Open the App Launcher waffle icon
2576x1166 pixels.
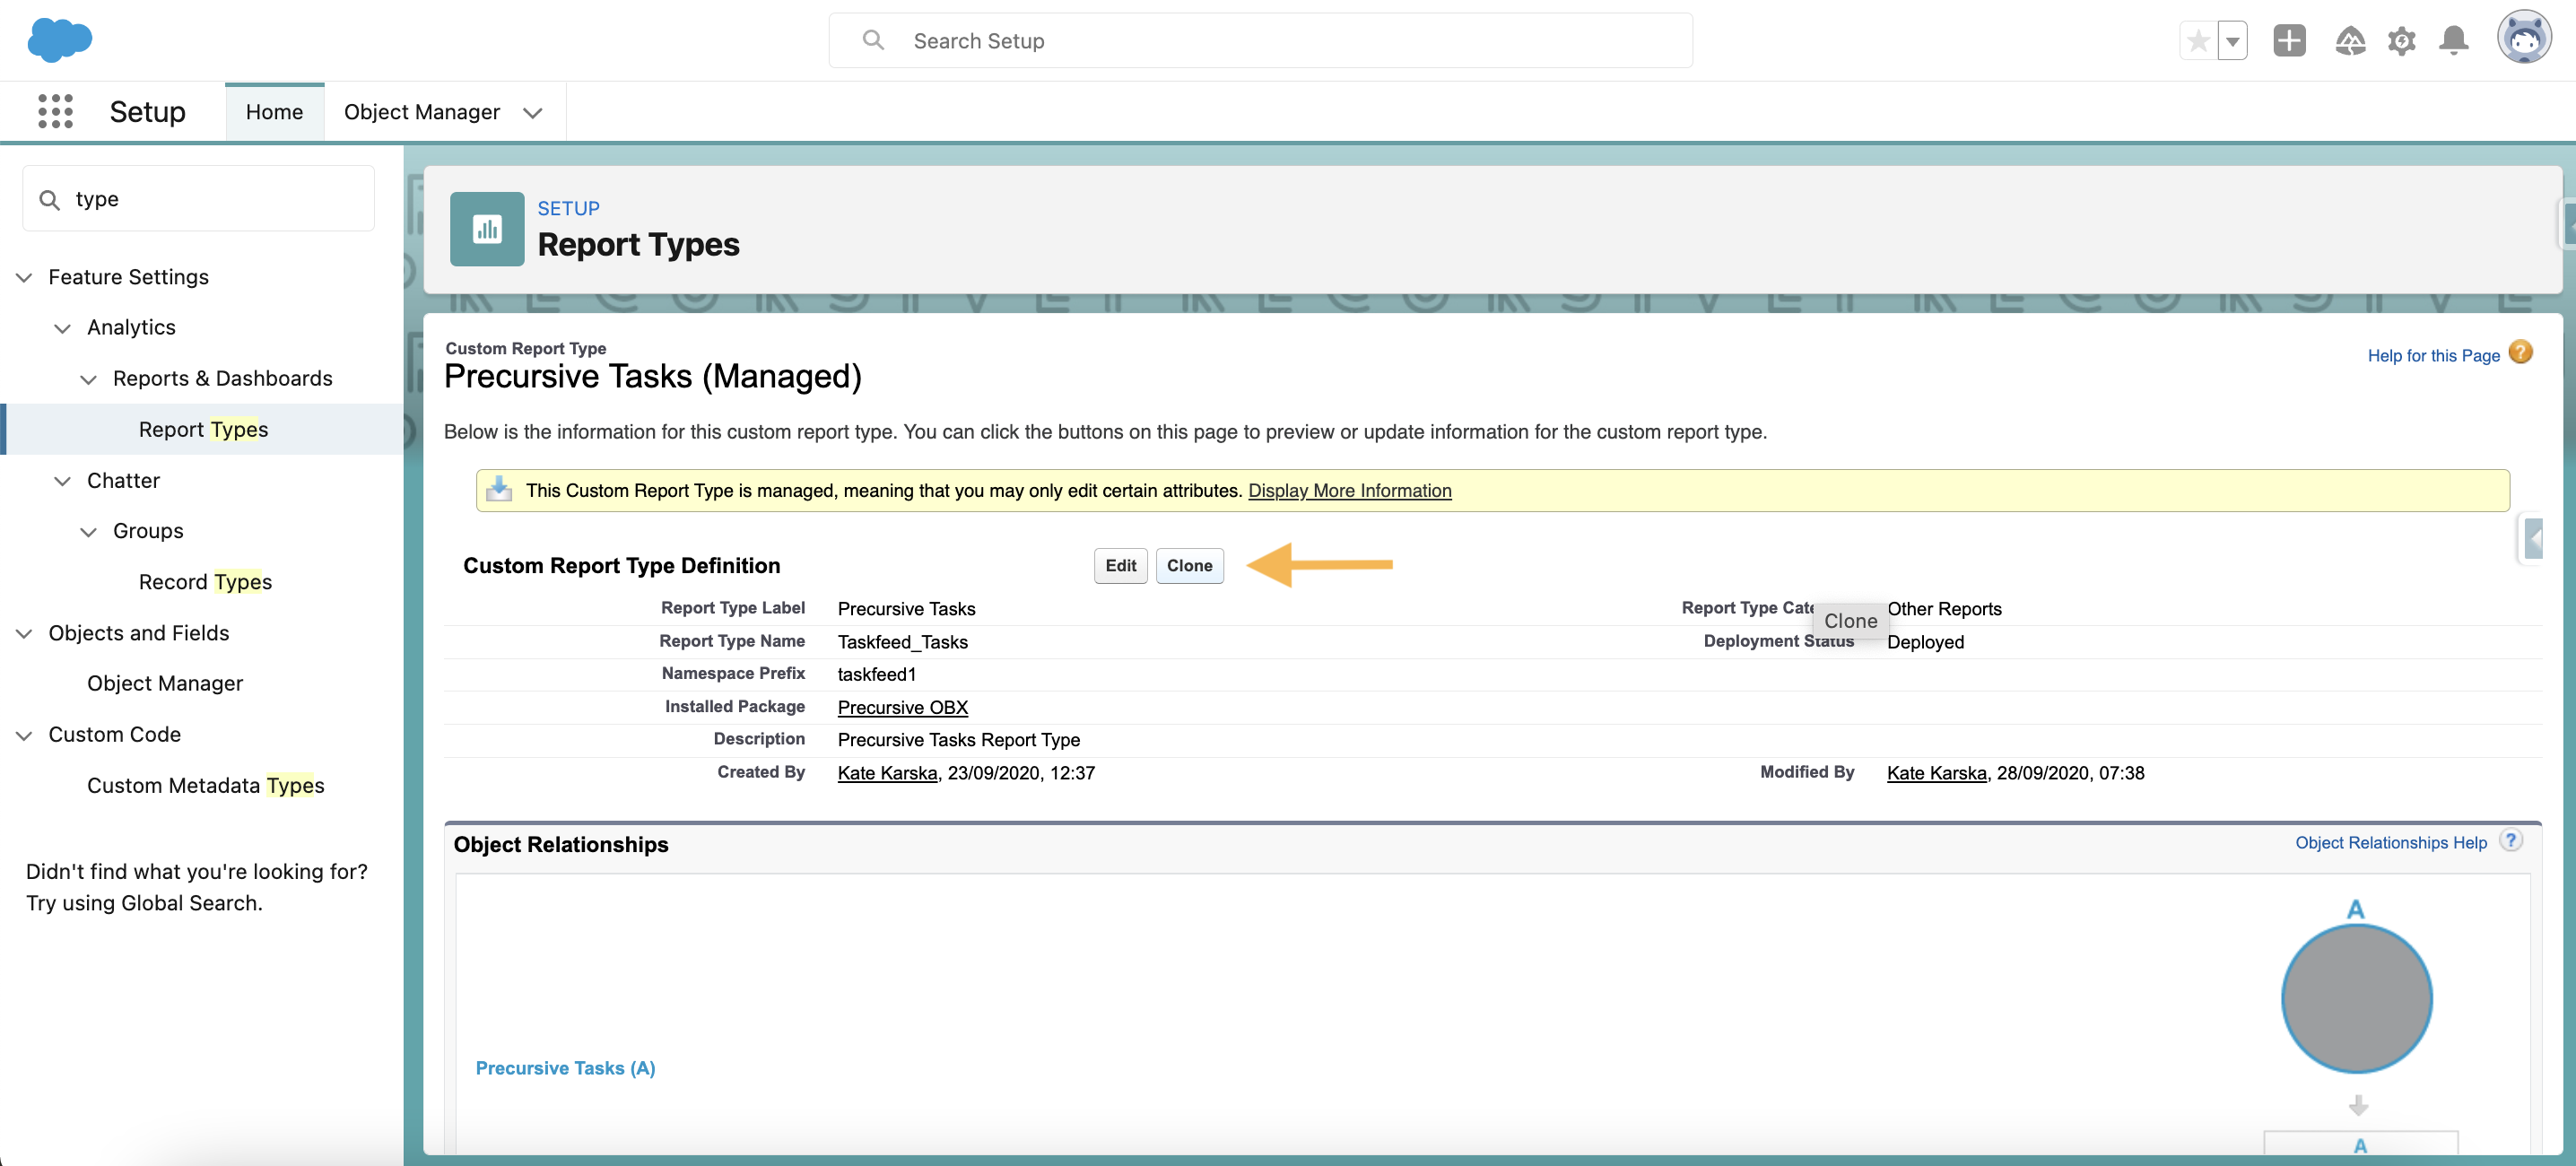(x=55, y=111)
